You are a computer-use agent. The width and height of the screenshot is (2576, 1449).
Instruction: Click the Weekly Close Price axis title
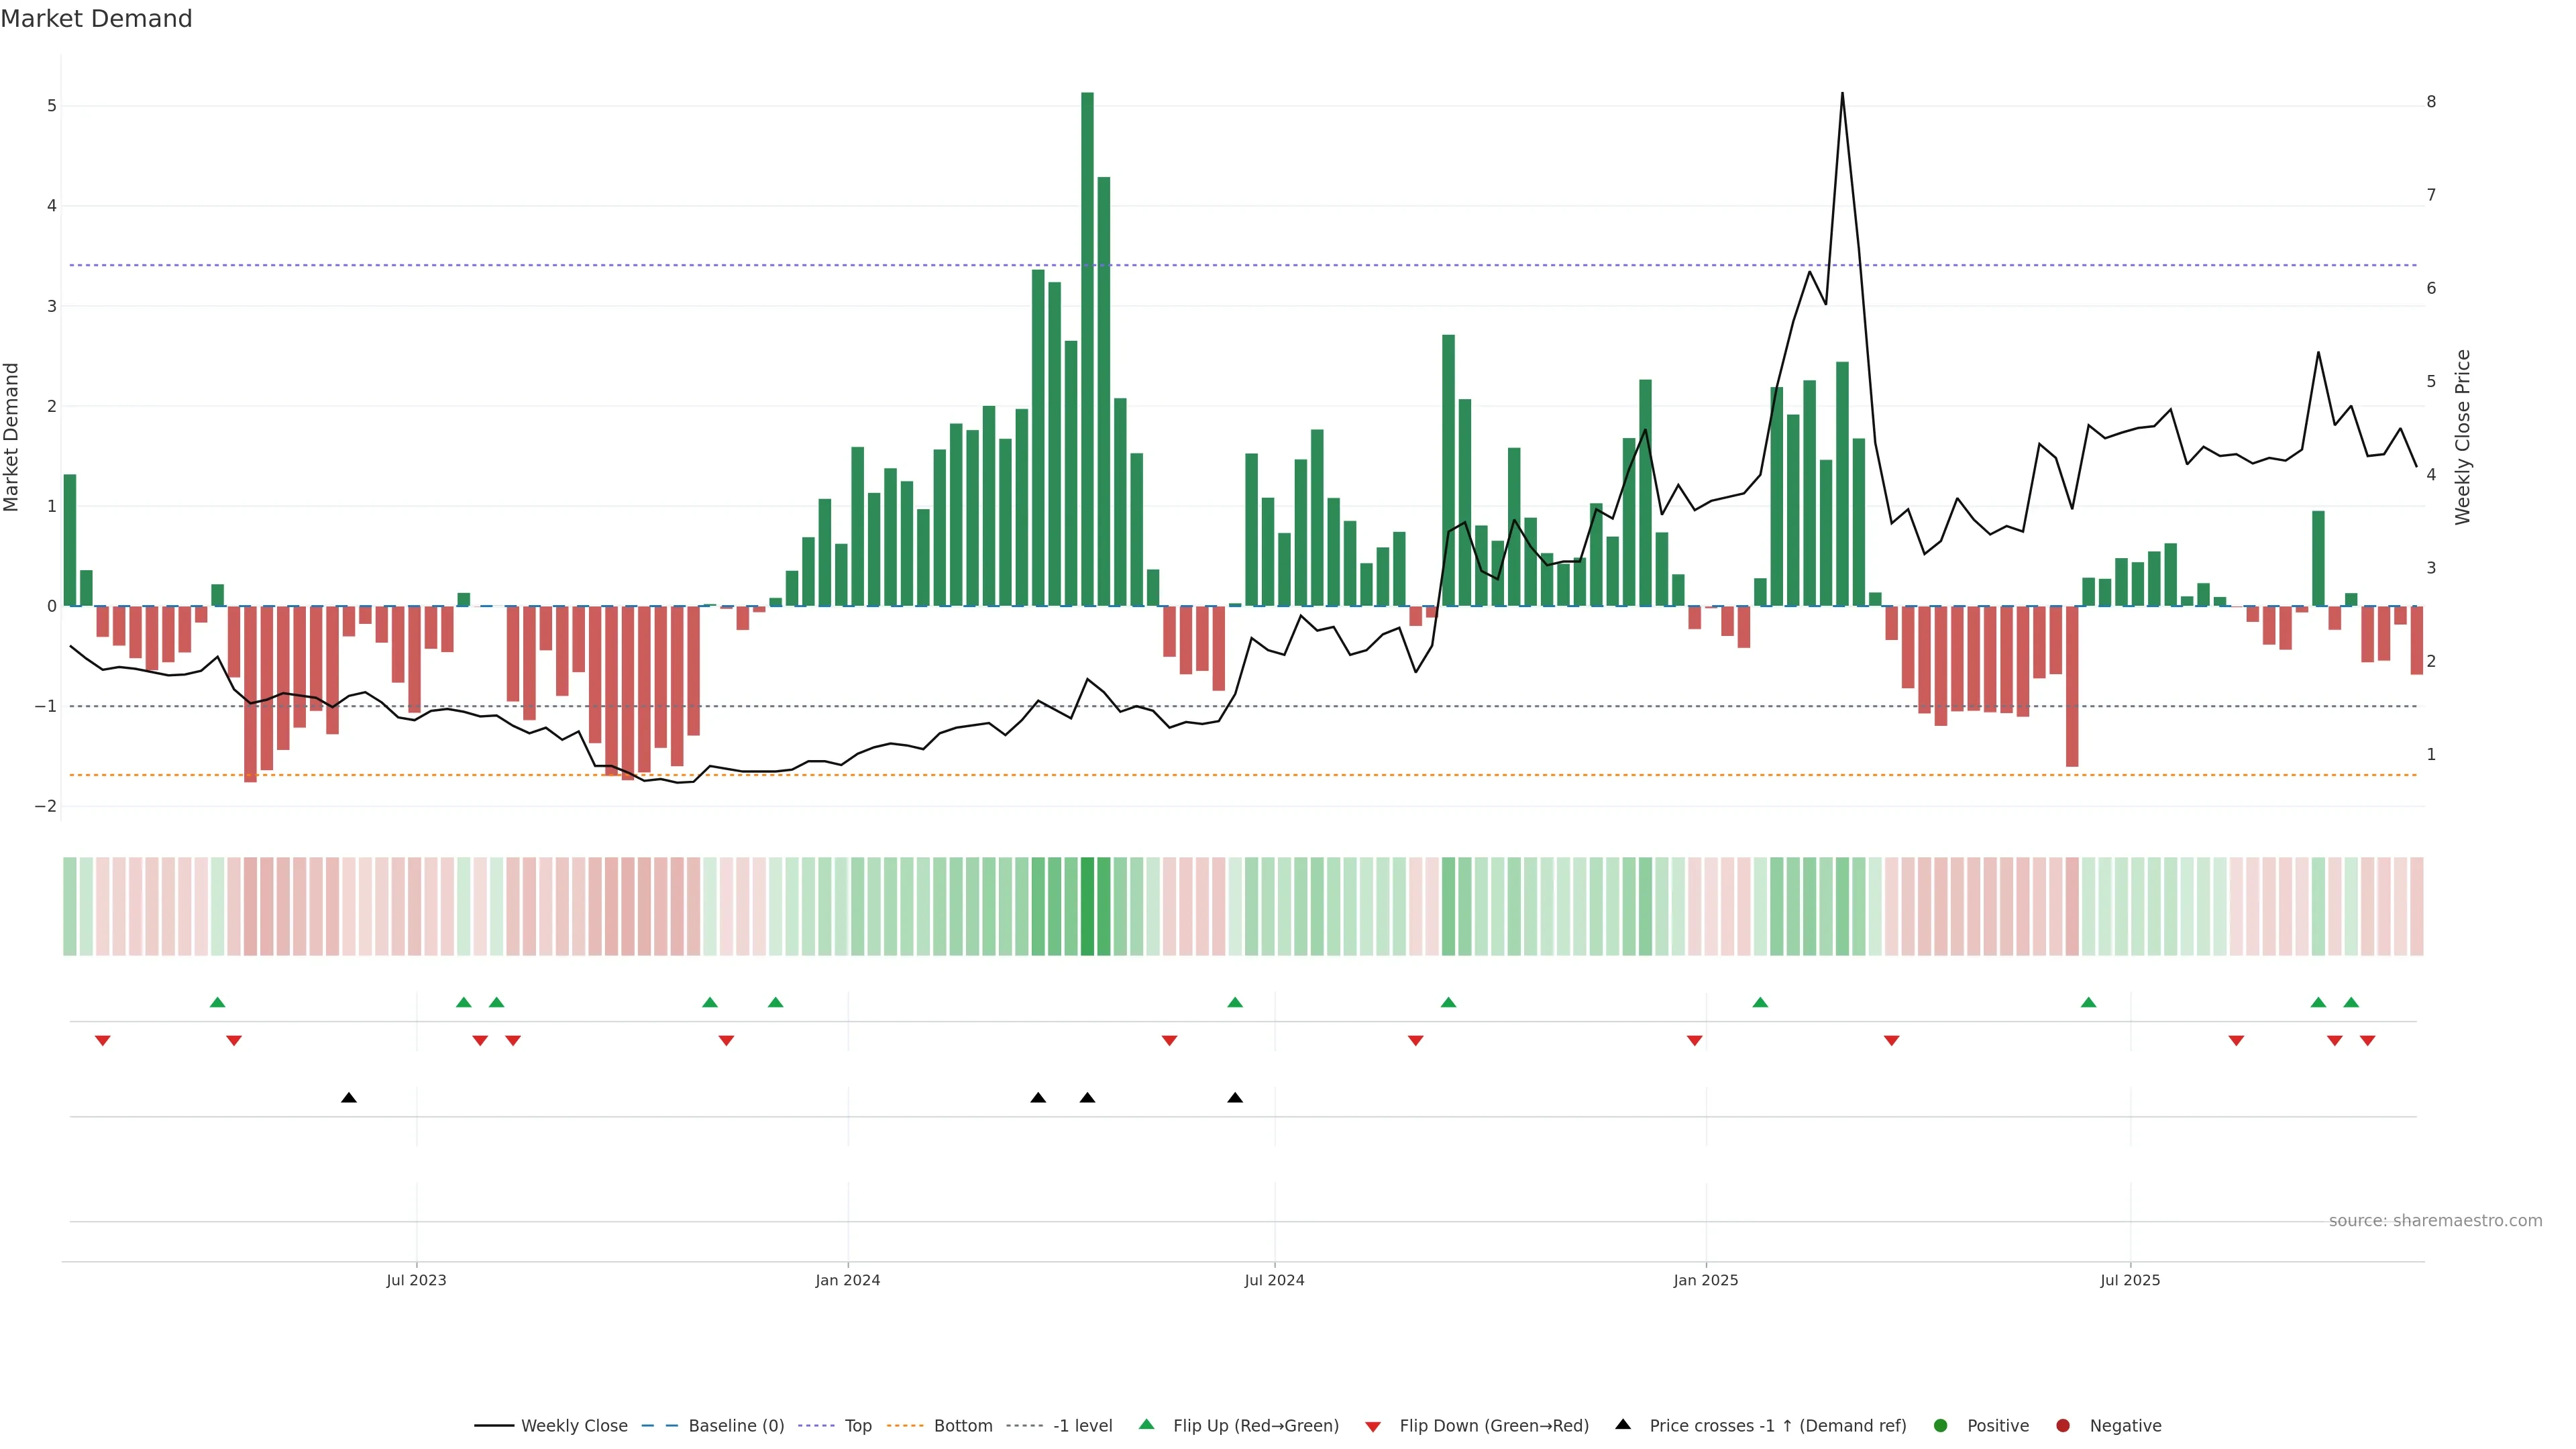coord(2462,437)
